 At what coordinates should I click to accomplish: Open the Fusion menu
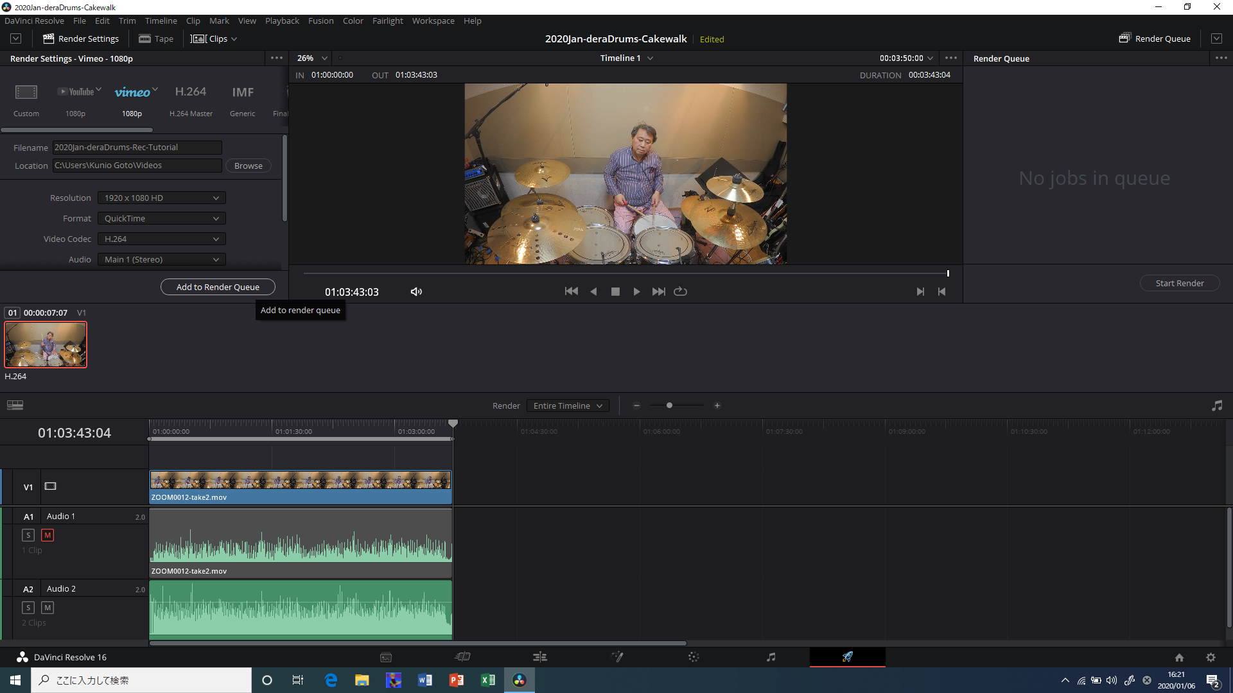321,21
